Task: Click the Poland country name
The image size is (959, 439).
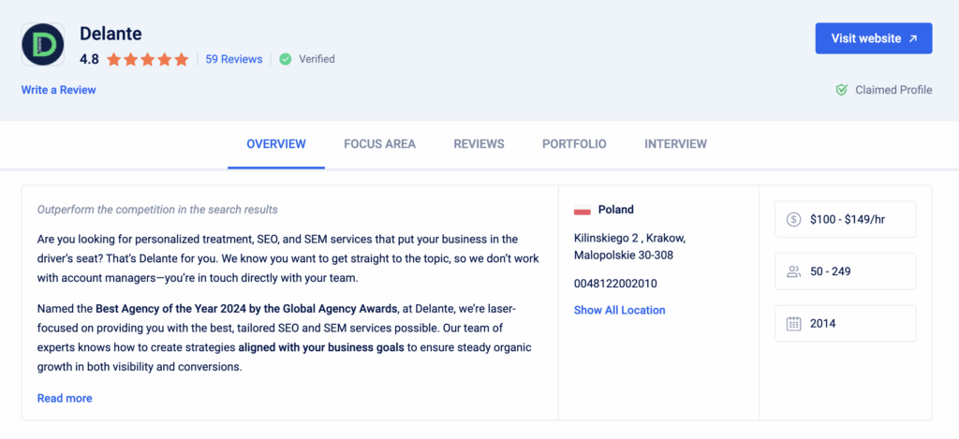Action: pyautogui.click(x=616, y=210)
